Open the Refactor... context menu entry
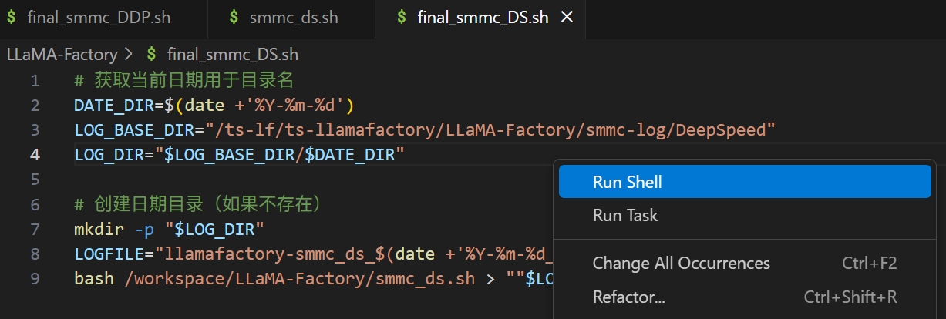This screenshot has width=946, height=319. [x=628, y=297]
